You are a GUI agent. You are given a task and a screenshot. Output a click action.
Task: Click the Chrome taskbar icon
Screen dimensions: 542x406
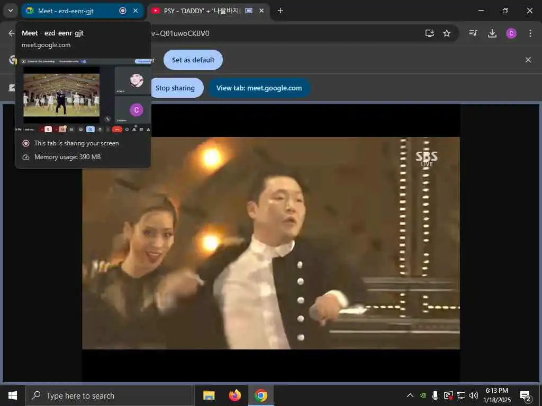point(261,395)
